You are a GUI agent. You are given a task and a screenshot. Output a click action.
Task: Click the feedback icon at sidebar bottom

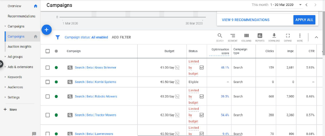[x=34, y=134]
